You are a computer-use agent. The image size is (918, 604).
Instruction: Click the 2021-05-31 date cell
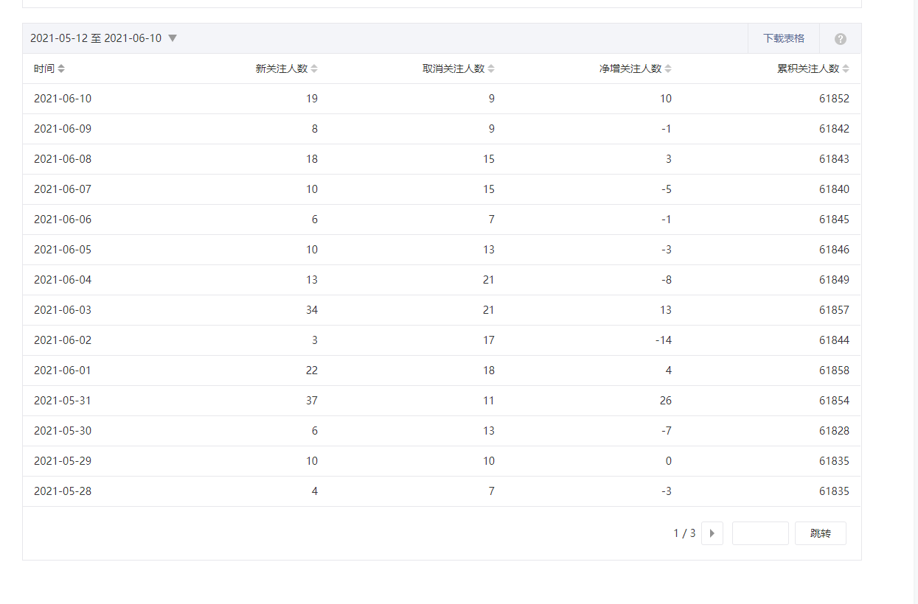tap(63, 401)
